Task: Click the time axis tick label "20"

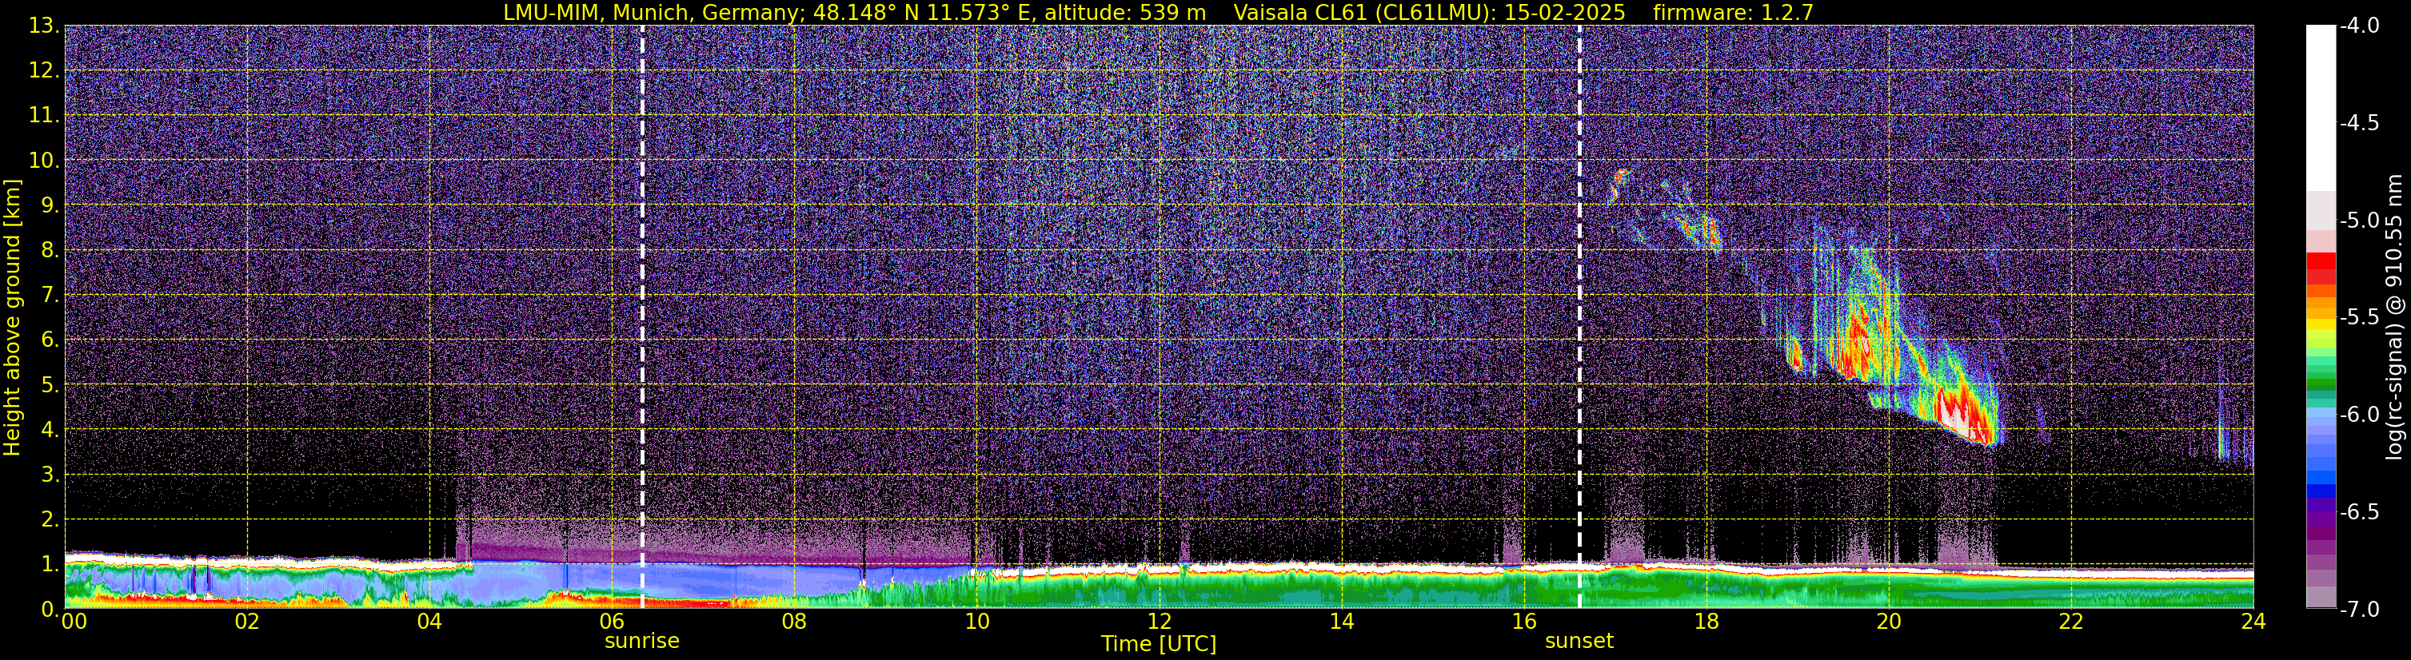Action: coord(1889,621)
